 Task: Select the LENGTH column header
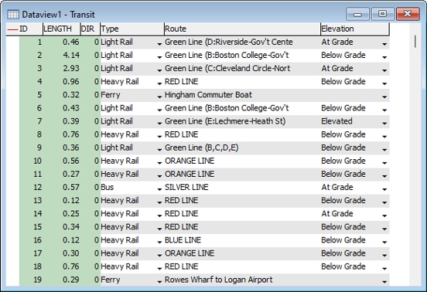point(62,29)
